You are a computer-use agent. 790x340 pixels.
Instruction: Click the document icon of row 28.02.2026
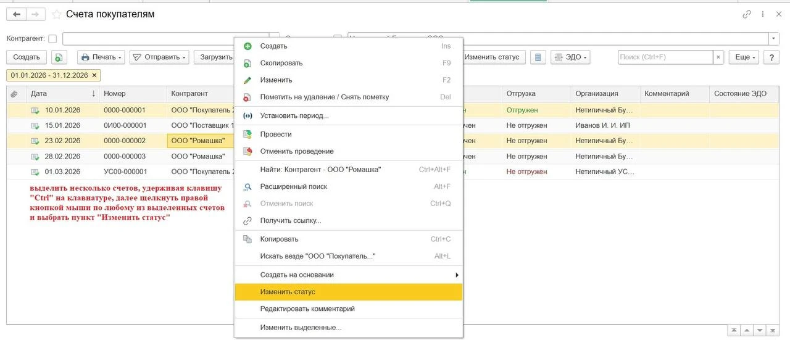click(x=35, y=157)
